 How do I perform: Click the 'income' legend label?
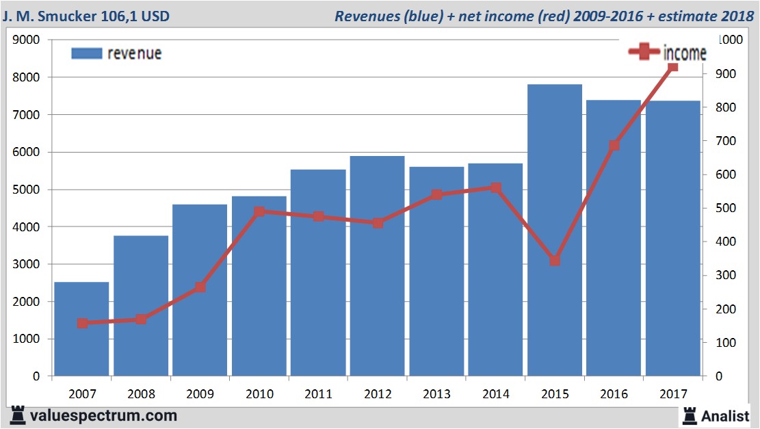684,53
